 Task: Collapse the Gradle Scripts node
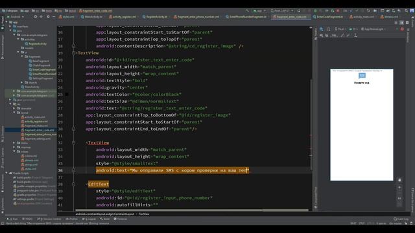(x=7, y=173)
